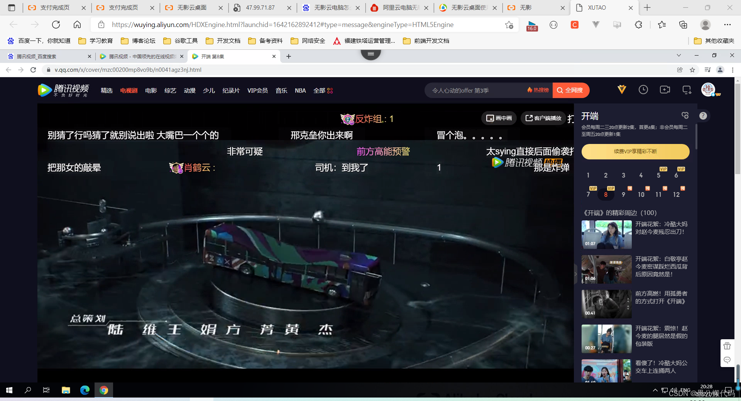This screenshot has width=741, height=401.
Task: Expand the episode panel with the left chevron
Action: [575, 274]
